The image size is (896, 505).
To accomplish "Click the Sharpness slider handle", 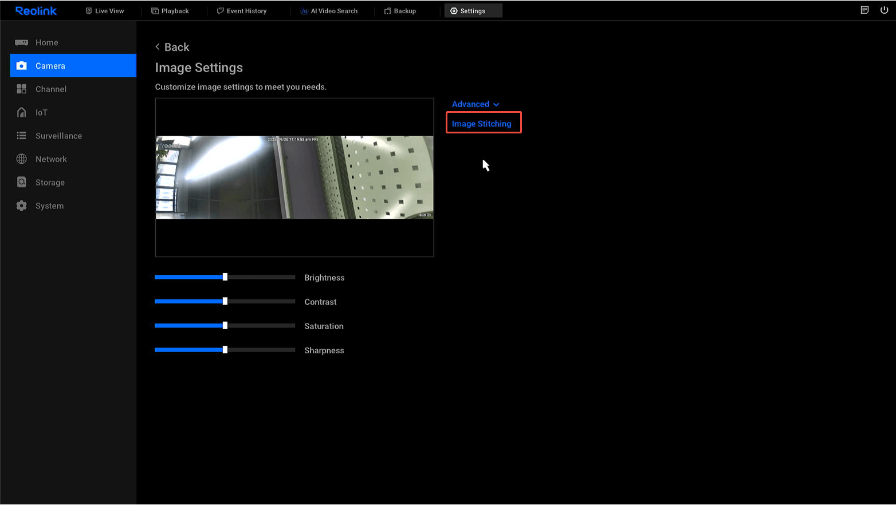I will click(225, 350).
